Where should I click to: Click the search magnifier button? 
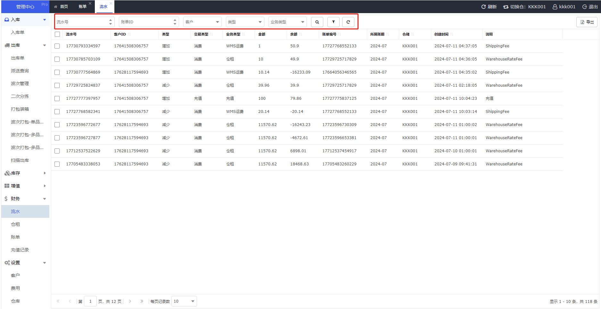[317, 22]
